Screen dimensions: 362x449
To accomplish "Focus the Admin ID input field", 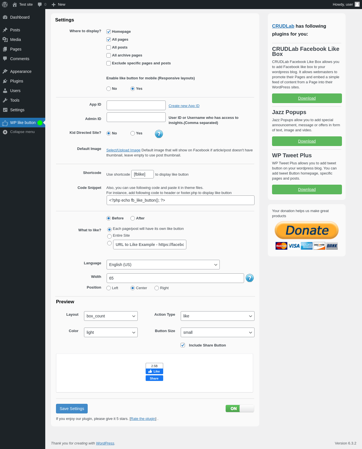I will pos(136,117).
